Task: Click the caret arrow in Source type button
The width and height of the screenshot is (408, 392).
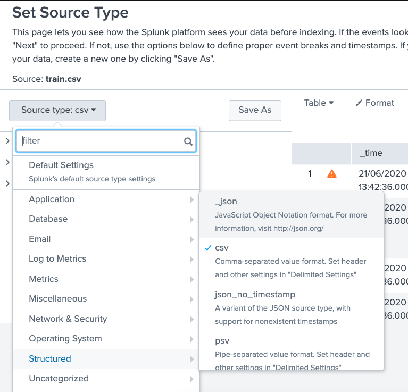Action: pyautogui.click(x=94, y=110)
